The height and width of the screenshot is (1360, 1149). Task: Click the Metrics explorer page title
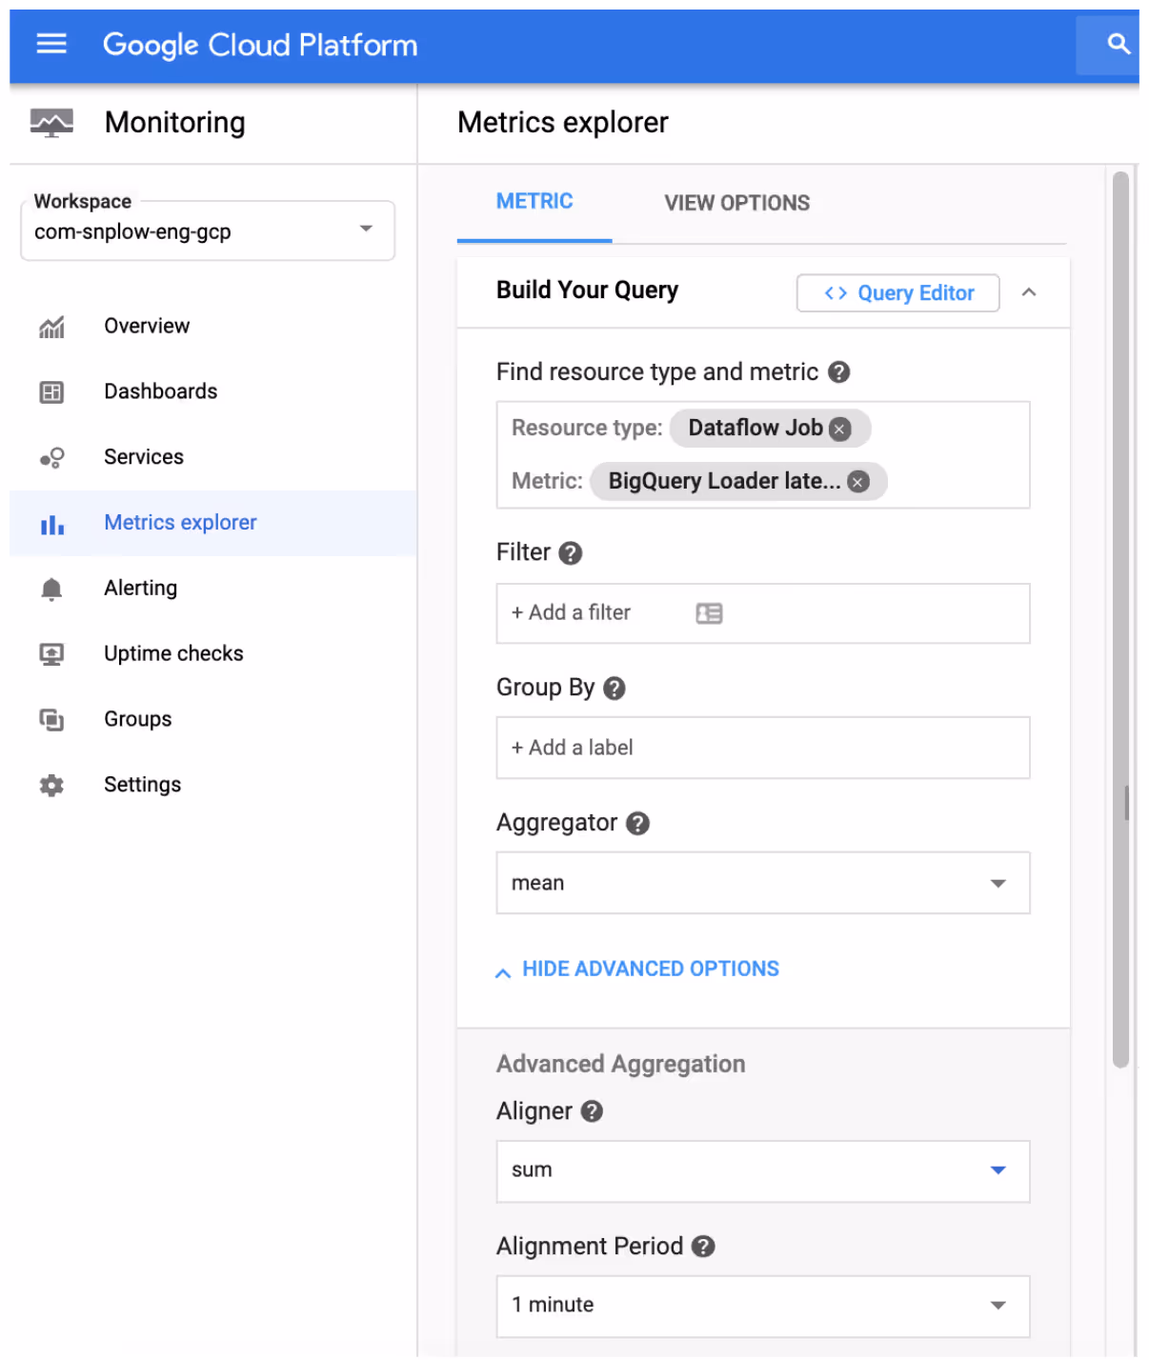point(563,123)
